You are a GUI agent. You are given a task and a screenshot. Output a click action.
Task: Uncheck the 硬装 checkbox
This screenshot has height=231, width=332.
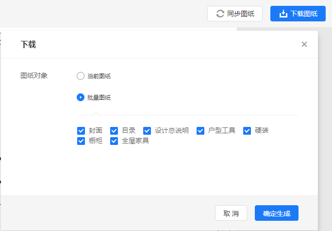click(247, 130)
